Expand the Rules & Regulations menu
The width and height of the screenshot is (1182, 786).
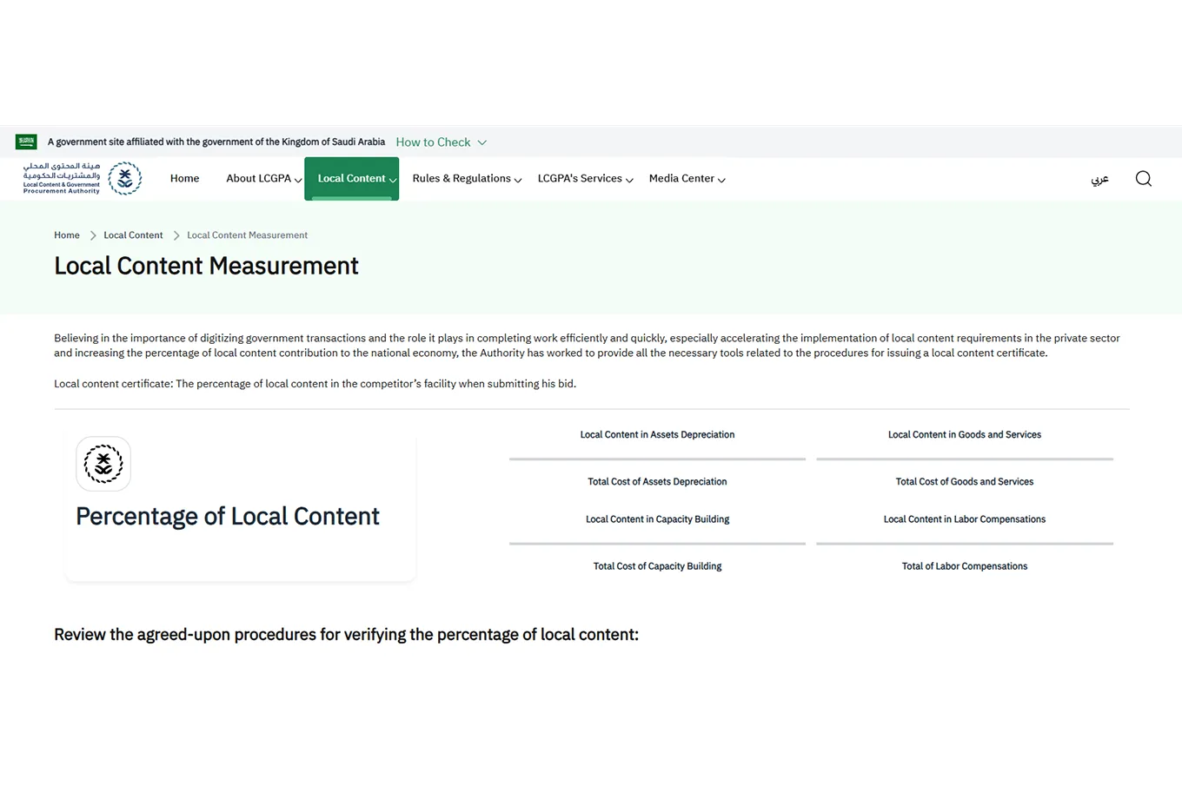point(467,179)
